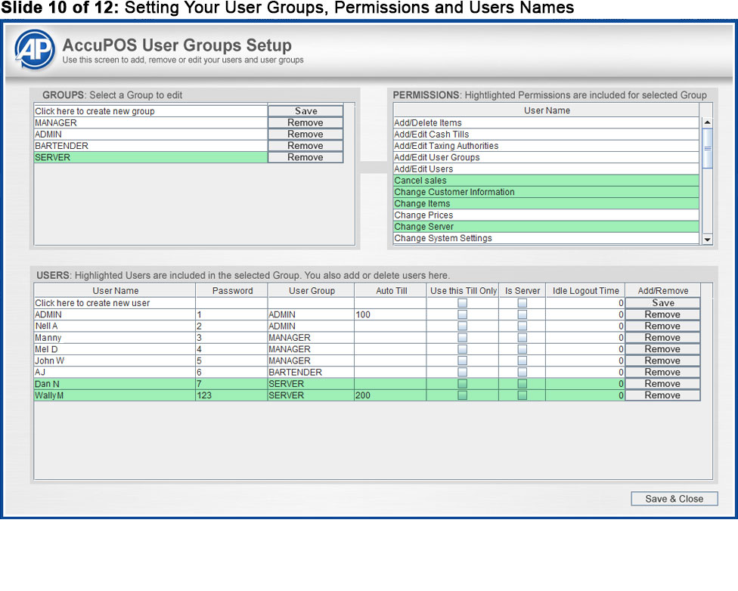738x591 pixels.
Task: Select user name Dan N
Action: pyautogui.click(x=114, y=383)
